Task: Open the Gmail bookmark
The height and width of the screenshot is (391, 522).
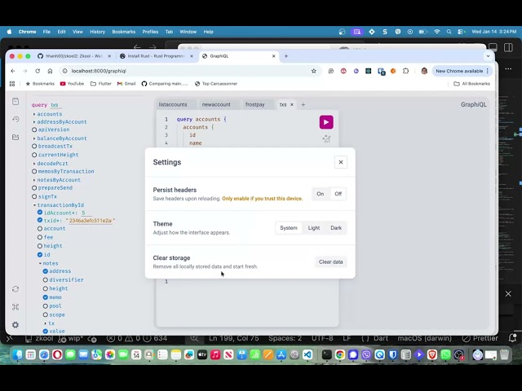Action: 126,84
